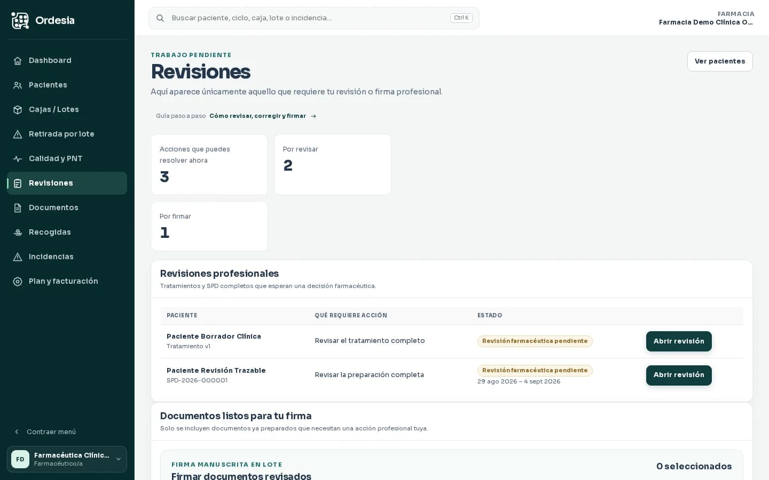Click the search magnifier icon
Image resolution: width=769 pixels, height=480 pixels.
point(160,18)
